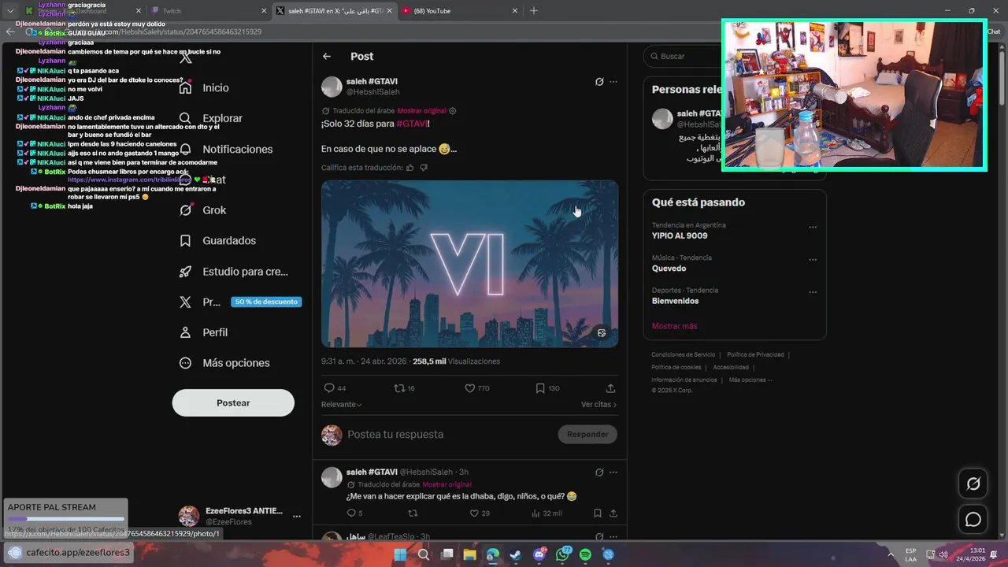
Task: Bookmark the post with 130 saves
Action: (547, 388)
